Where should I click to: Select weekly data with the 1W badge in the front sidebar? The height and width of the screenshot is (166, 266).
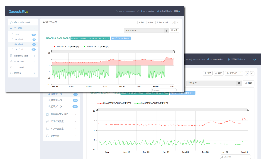click(x=23, y=44)
